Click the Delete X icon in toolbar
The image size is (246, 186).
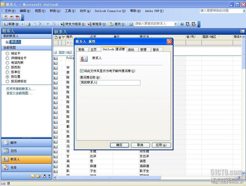pos(40,24)
